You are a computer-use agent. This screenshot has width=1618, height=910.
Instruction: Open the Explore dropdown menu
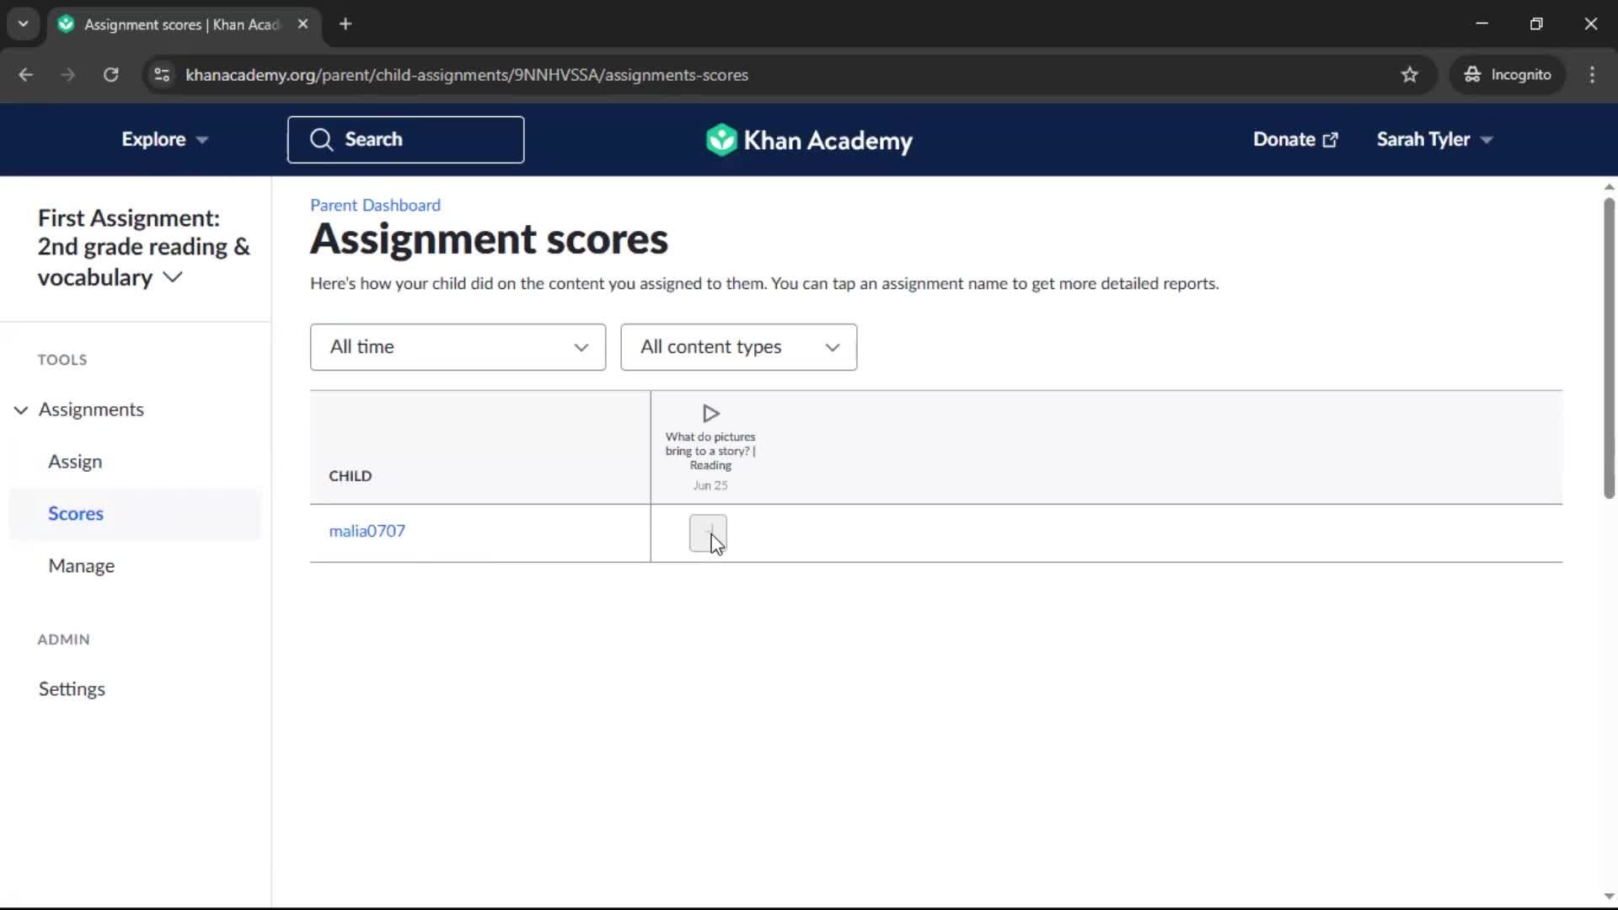coord(164,140)
